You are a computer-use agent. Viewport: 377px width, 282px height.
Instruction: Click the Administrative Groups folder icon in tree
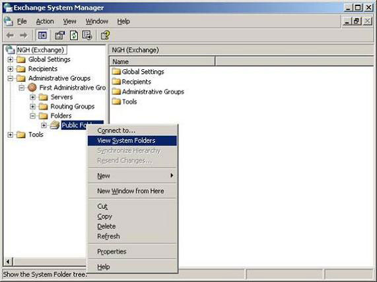[21, 78]
